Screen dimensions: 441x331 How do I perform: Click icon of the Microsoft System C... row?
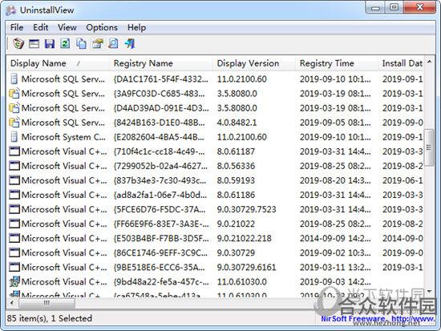[x=14, y=137]
